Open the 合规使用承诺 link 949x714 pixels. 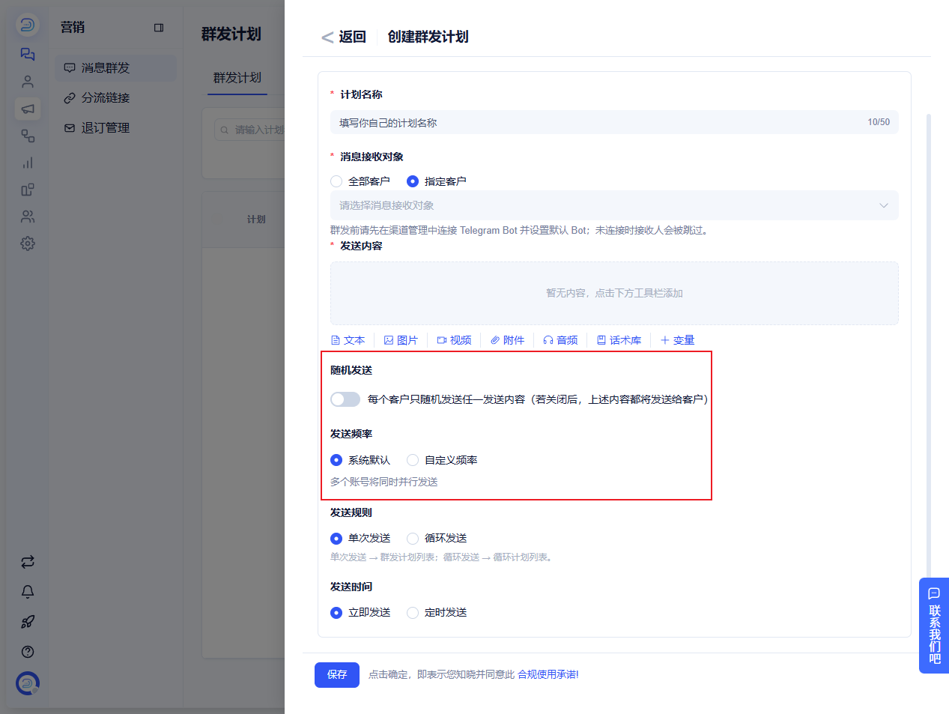pyautogui.click(x=548, y=674)
